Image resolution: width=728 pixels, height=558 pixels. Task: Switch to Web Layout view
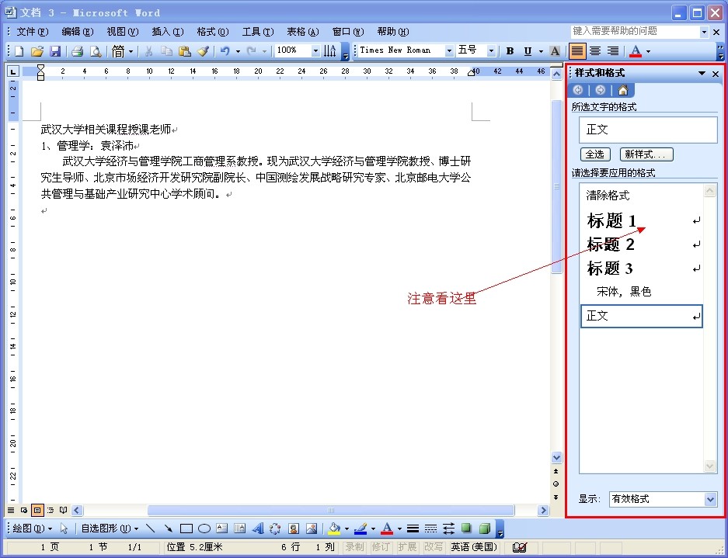tap(24, 510)
